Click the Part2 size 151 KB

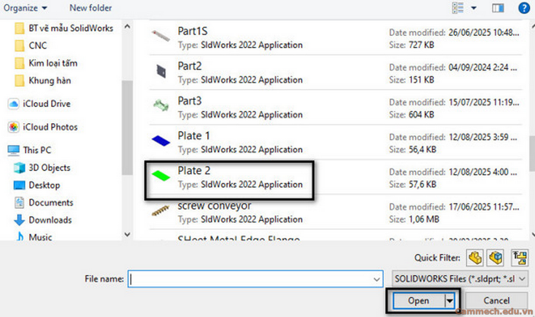421,80
